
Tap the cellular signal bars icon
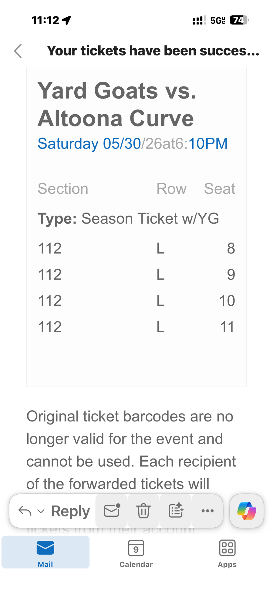tap(199, 20)
